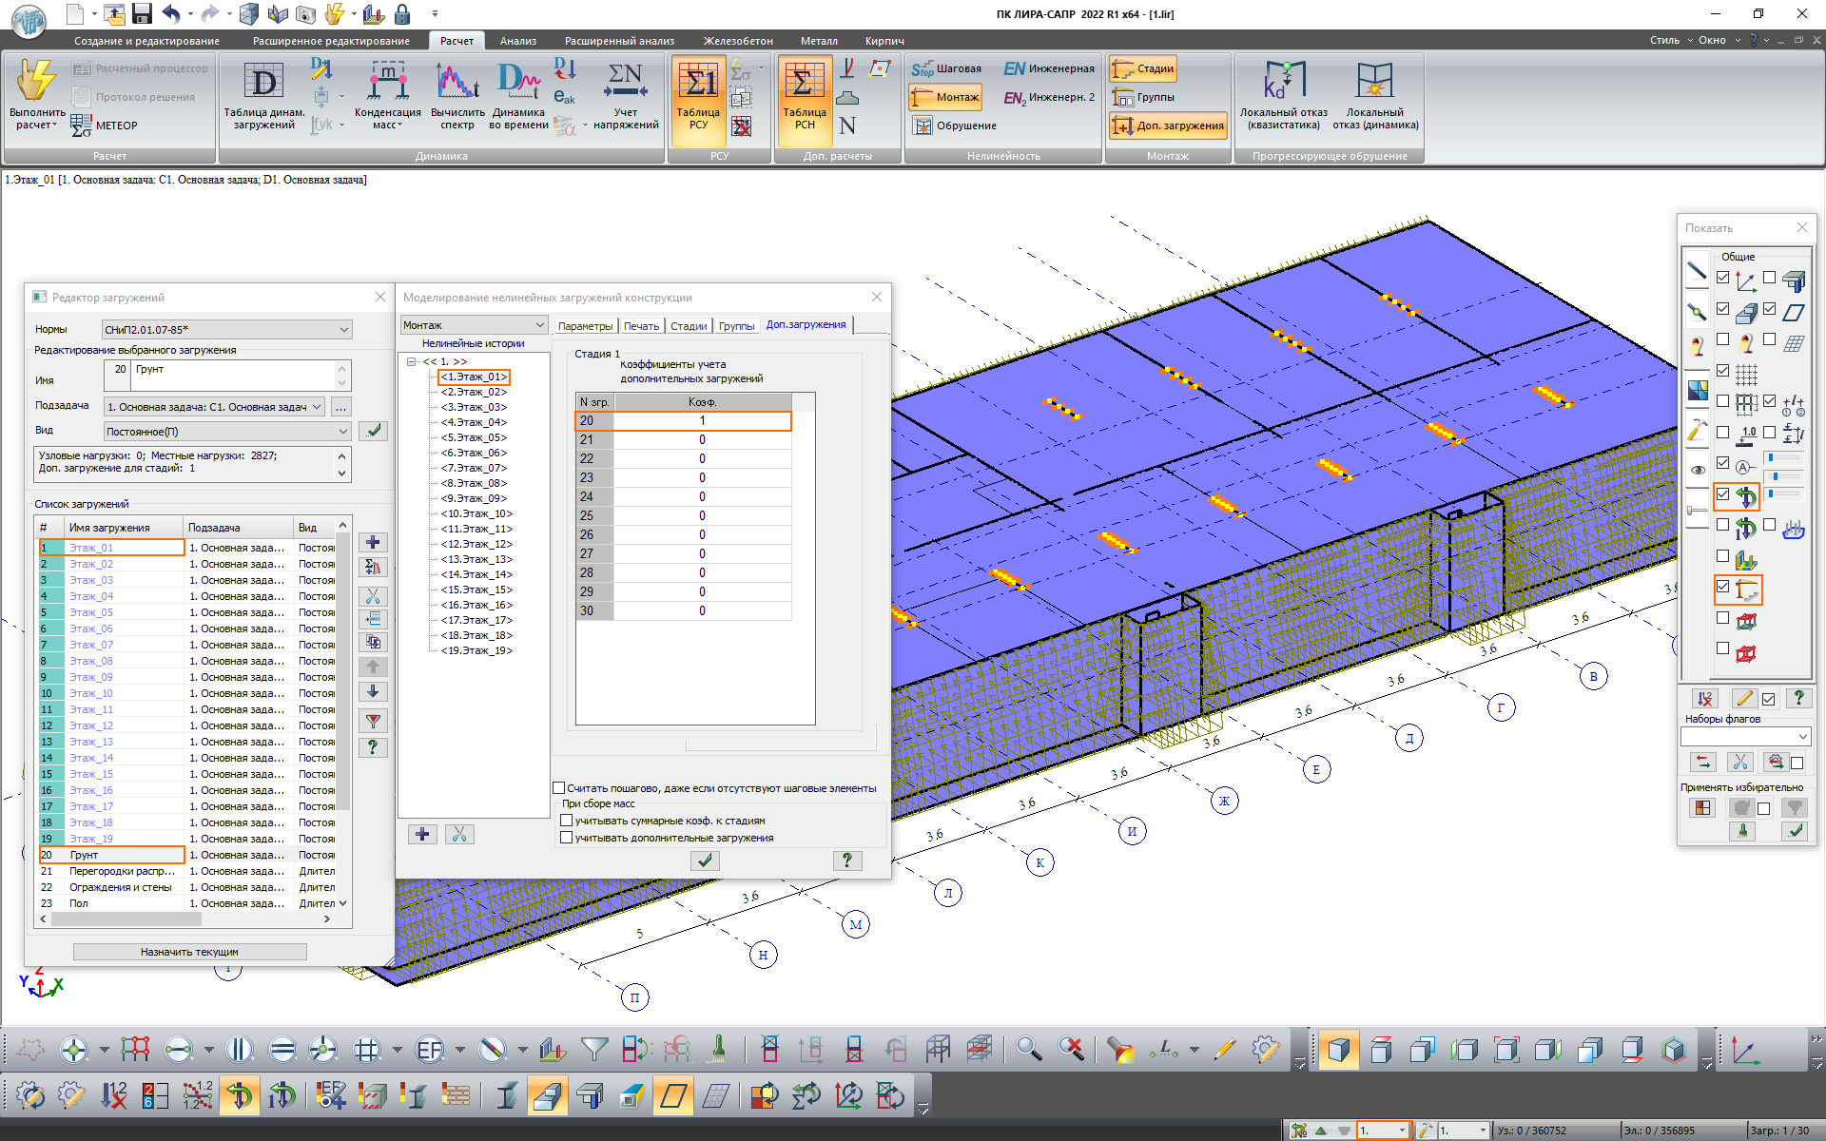Click the Доп. загружения ribbon button

coord(1169,126)
